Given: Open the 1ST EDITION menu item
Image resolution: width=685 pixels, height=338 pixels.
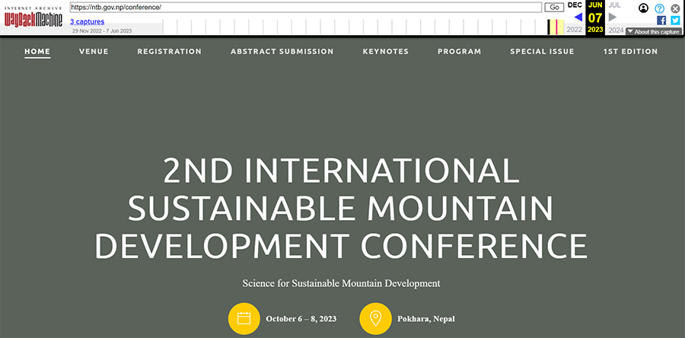Looking at the screenshot, I should (630, 52).
